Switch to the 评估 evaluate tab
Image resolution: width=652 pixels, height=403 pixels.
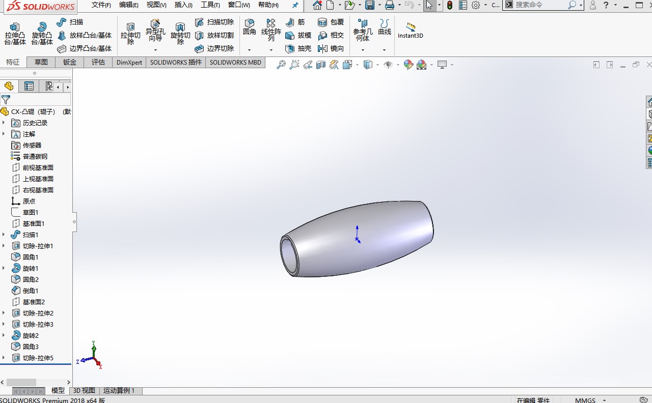pos(98,62)
